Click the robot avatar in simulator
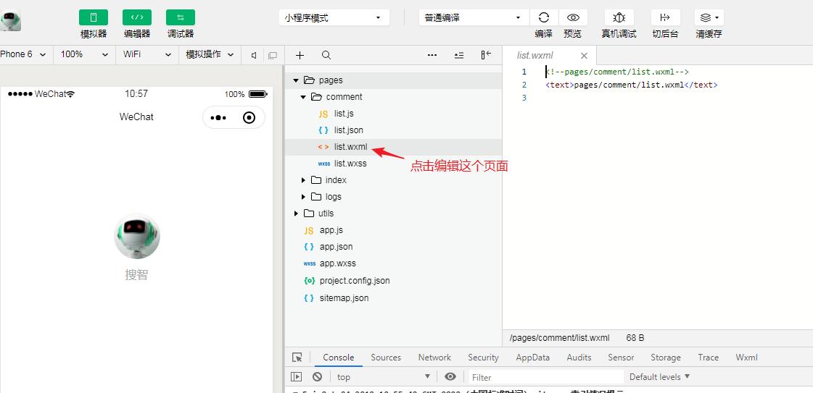813x393 pixels. [137, 236]
